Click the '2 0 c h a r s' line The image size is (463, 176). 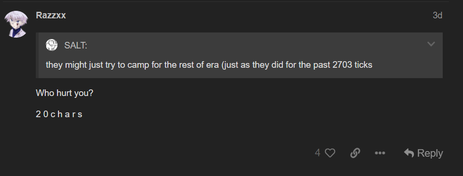tap(59, 114)
